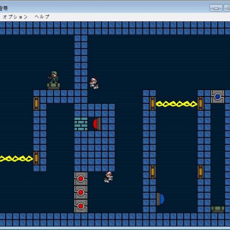Image resolution: width=230 pixels, height=230 pixels.
Task: Click the white robot below the block wall
Action: coord(109,177)
